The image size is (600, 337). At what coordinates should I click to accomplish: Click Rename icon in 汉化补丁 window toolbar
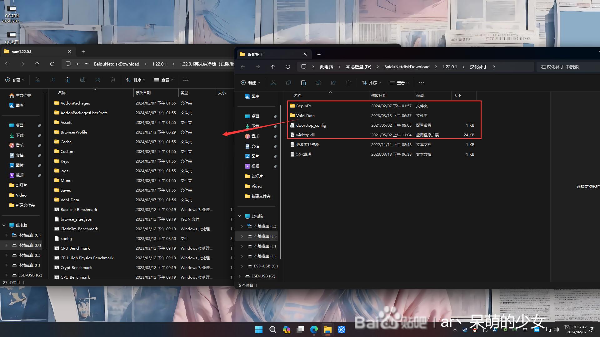318,83
